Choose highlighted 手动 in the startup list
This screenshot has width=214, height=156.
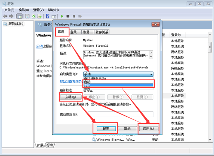(x=118, y=85)
